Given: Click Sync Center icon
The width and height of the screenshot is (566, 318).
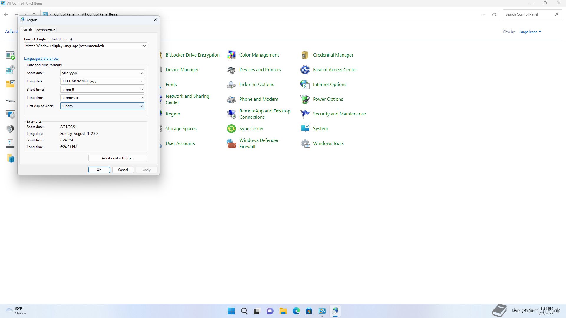Looking at the screenshot, I should point(231,129).
